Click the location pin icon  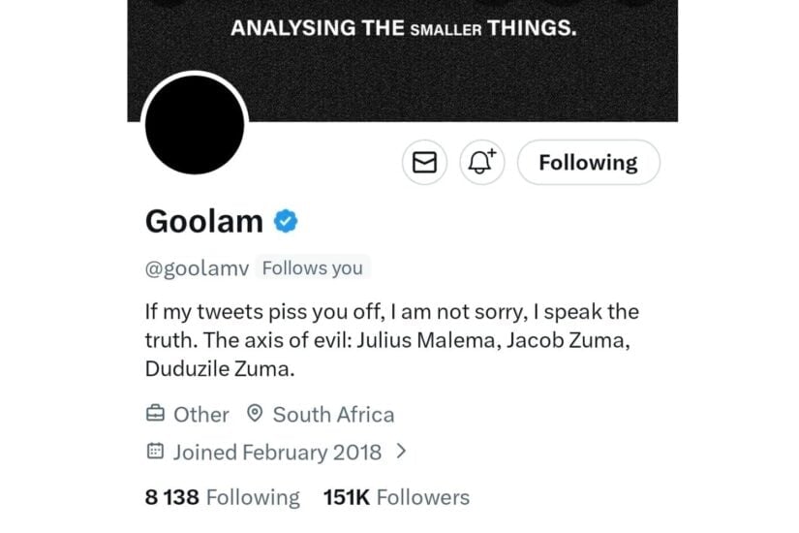click(255, 415)
